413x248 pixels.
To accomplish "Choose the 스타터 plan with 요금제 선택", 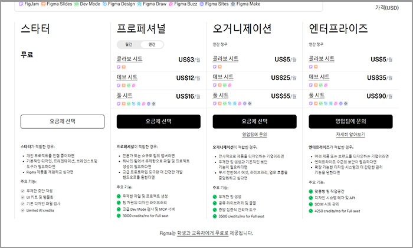I will click(x=63, y=122).
